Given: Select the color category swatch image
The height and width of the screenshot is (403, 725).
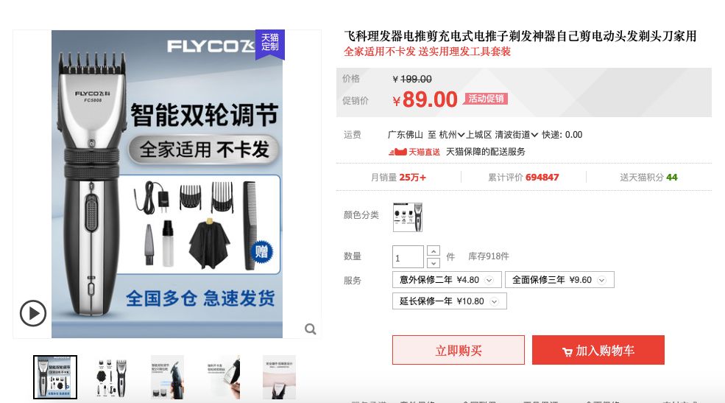Looking at the screenshot, I should point(407,217).
